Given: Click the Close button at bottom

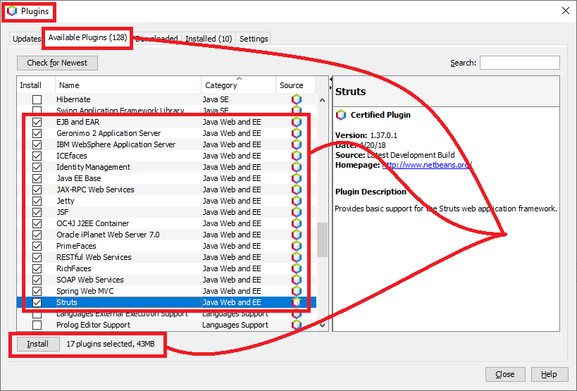Looking at the screenshot, I should point(505,374).
